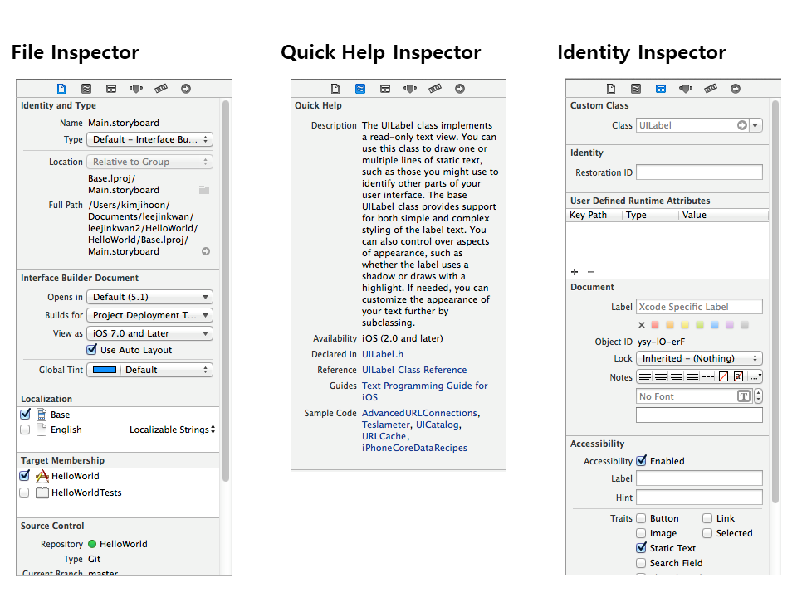Expand the Lock Inherited - (Nothing) dropdown
The height and width of the screenshot is (597, 797).
tap(699, 358)
